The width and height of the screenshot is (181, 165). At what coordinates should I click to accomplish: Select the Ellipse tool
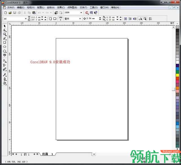pos(5,47)
